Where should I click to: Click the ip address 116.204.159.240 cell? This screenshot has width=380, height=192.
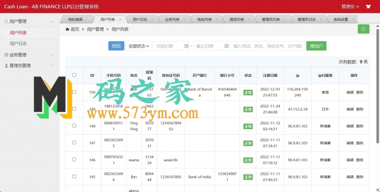pos(298,92)
